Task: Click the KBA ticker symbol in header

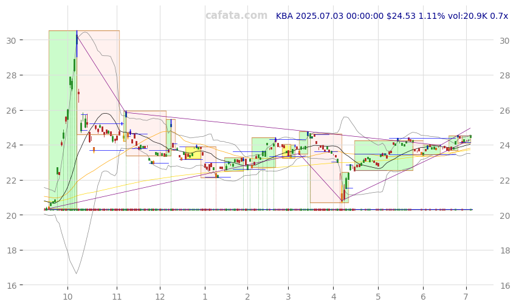Action: [284, 15]
